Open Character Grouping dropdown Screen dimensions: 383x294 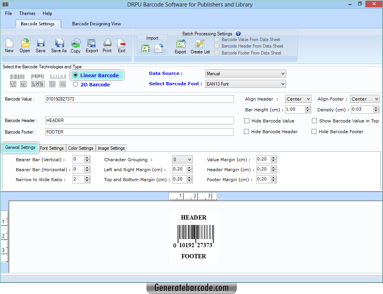(x=182, y=160)
